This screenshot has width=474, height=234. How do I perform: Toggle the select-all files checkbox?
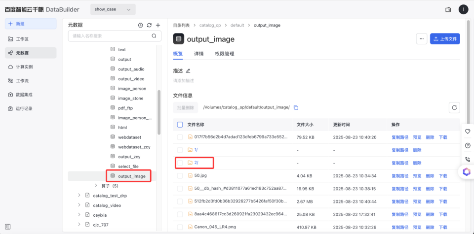180,125
